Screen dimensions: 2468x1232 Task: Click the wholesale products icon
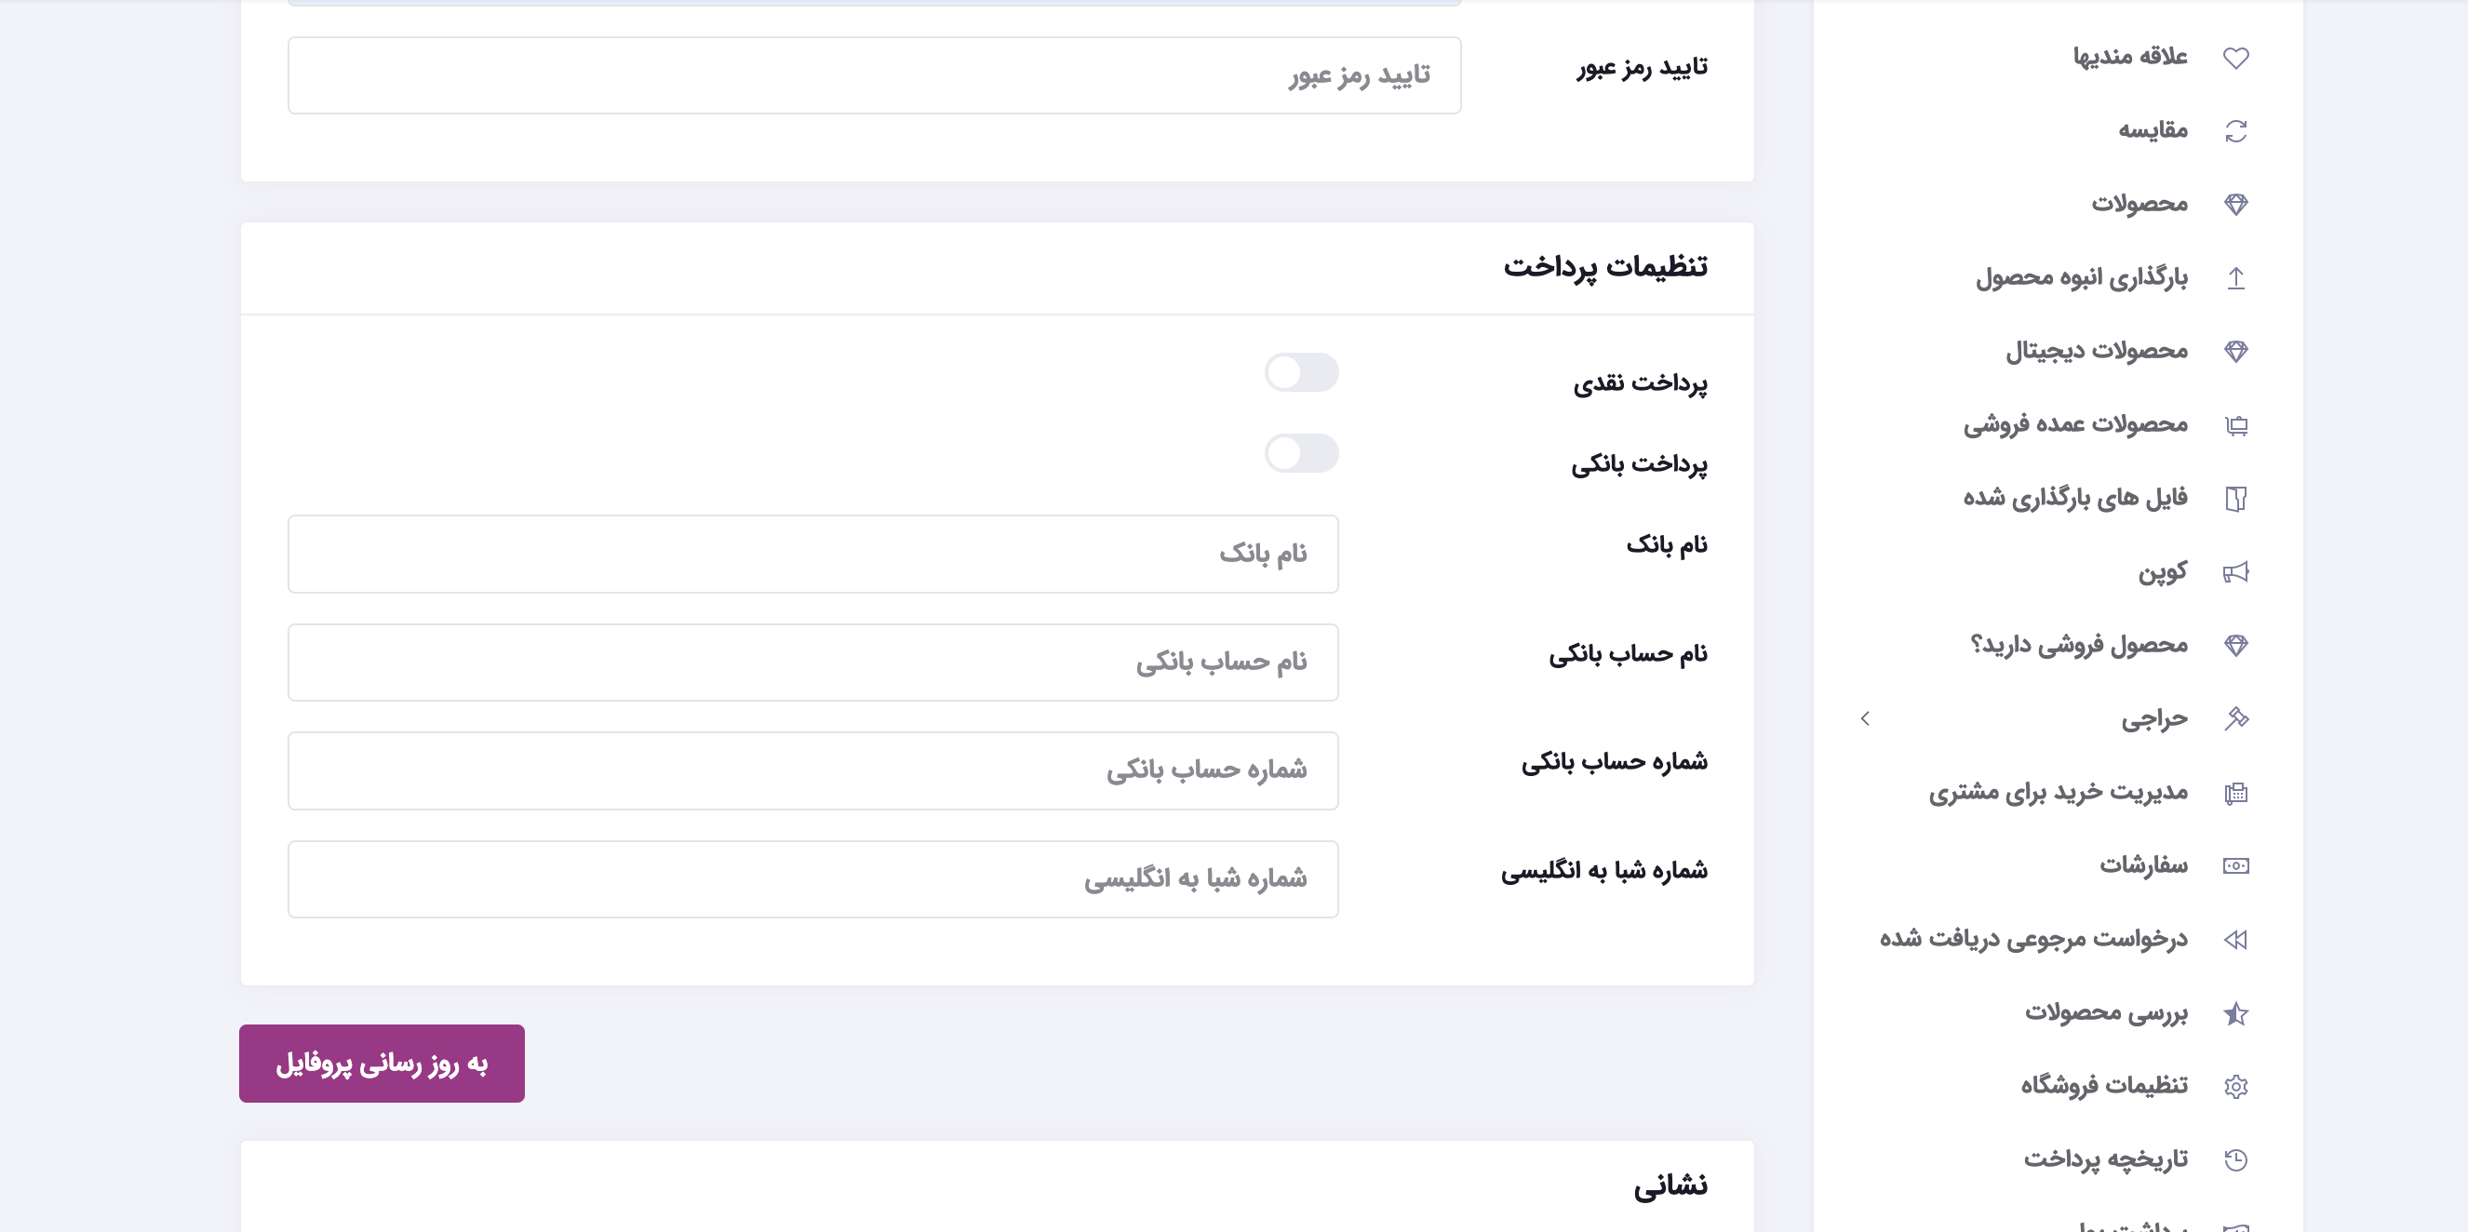[2238, 423]
